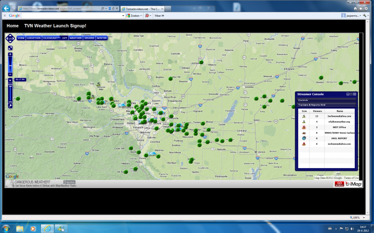Toggle ClickCast OFF switch
The image size is (374, 233).
tap(64, 38)
